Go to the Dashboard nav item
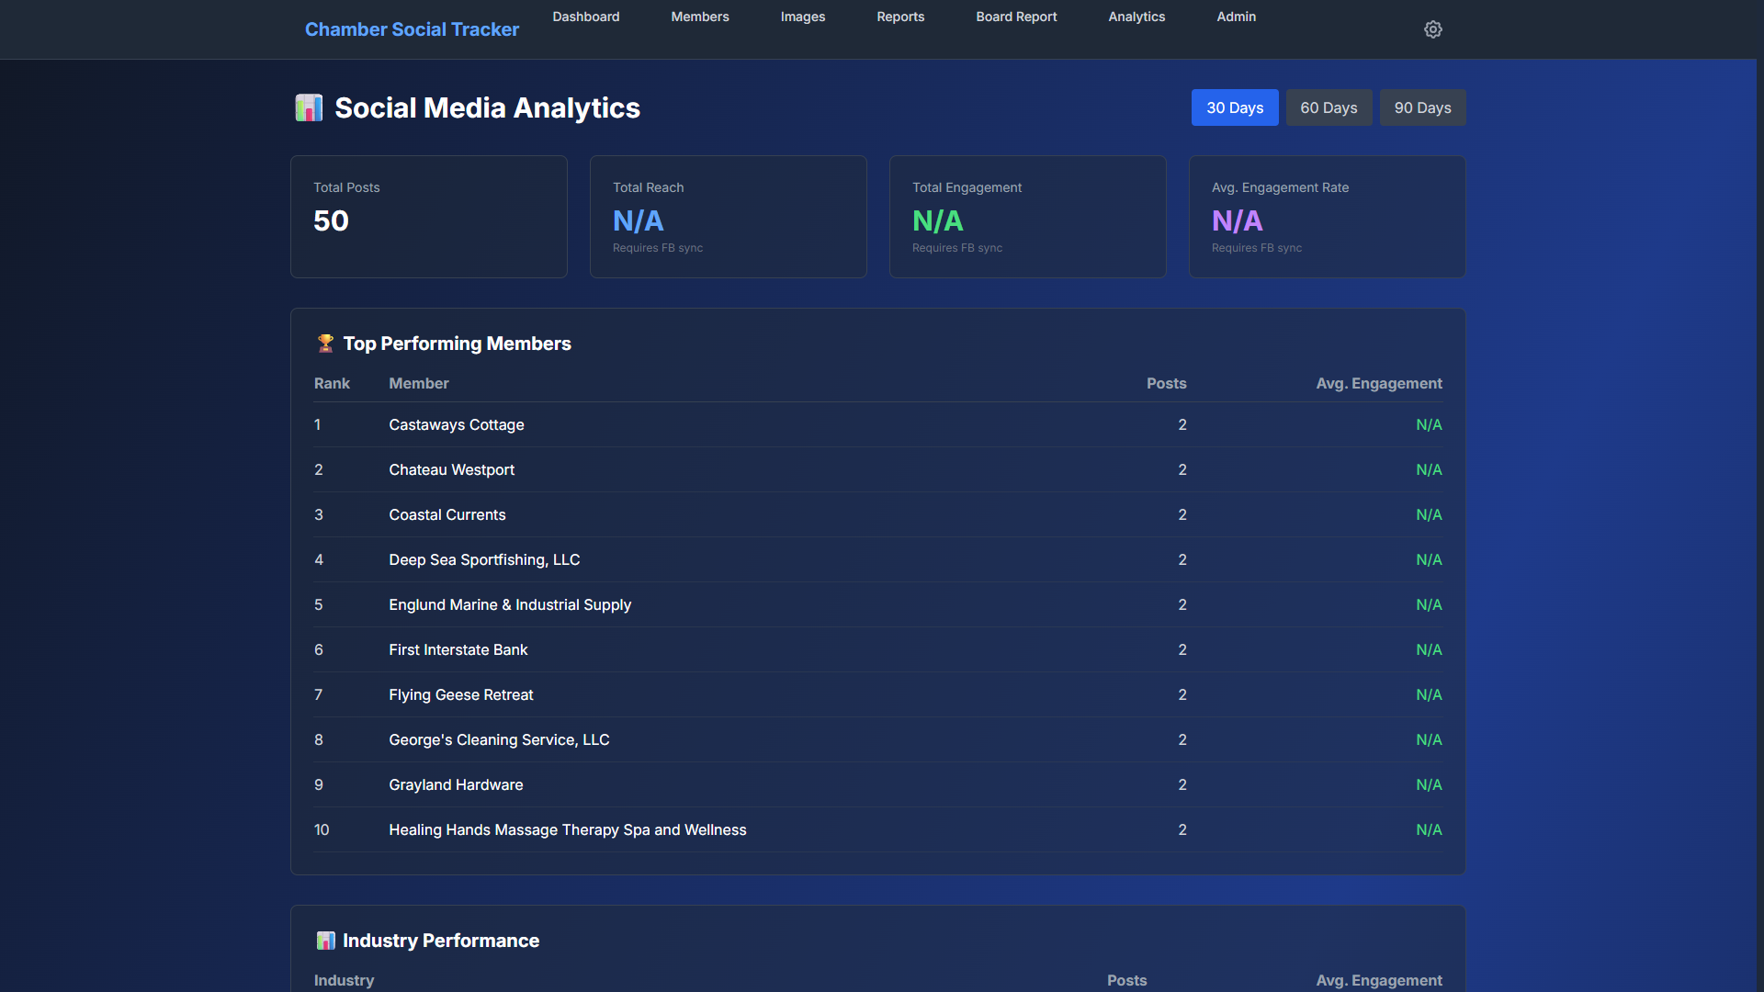Image resolution: width=1764 pixels, height=992 pixels. tap(586, 17)
